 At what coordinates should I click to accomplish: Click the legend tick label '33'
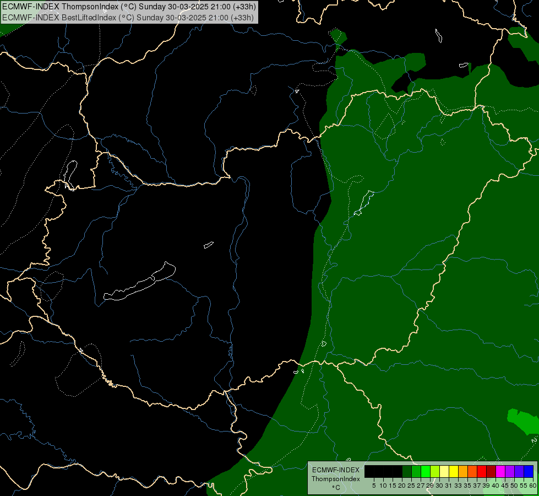coord(458,486)
